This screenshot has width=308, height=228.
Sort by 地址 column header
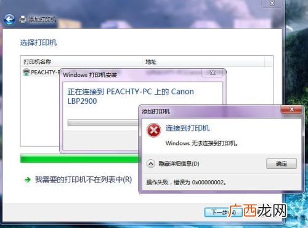[x=203, y=61]
